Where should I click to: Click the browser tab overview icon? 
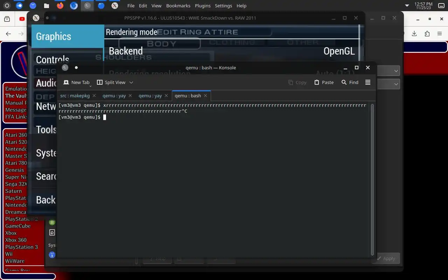pyautogui.click(x=7, y=19)
